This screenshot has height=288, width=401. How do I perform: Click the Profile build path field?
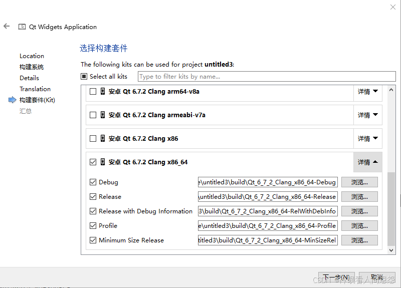click(x=268, y=226)
